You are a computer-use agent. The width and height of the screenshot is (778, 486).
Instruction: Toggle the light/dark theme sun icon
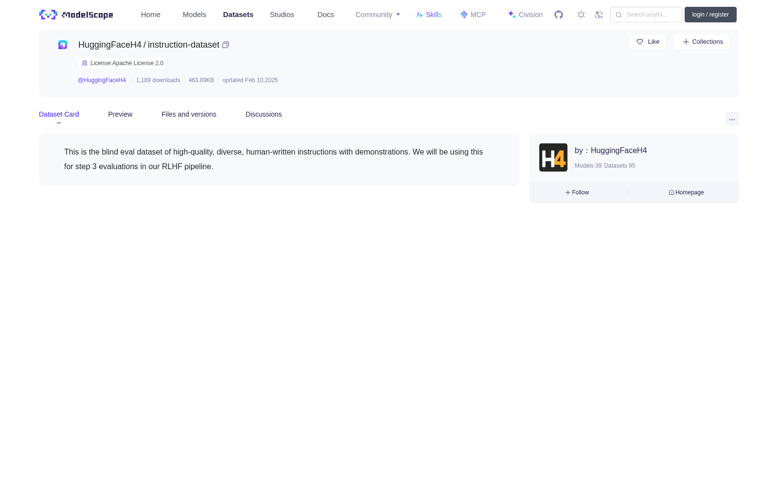581,15
